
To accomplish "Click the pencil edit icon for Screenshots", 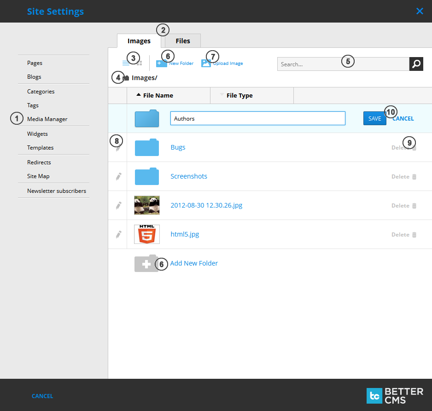I will (118, 176).
